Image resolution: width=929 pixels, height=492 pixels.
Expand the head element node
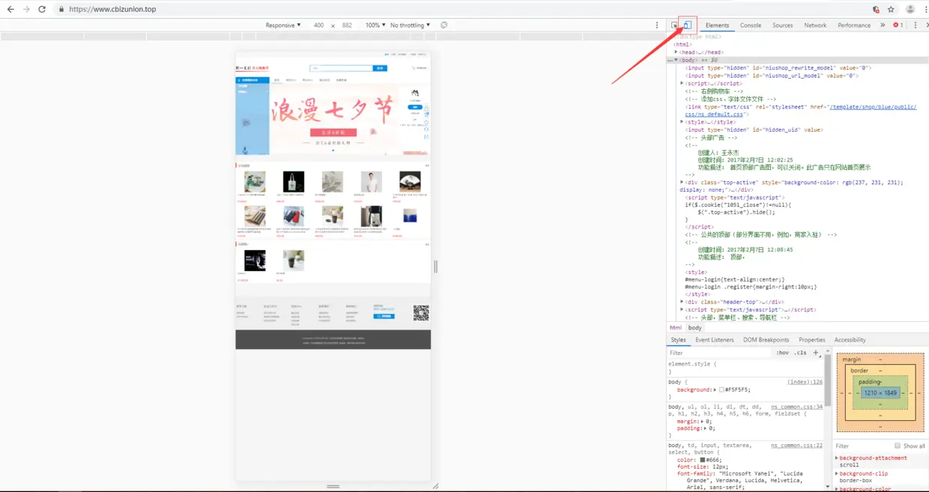[x=676, y=52]
